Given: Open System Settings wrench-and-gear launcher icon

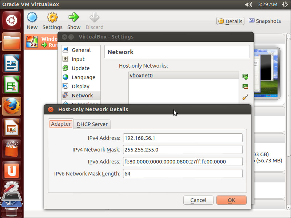Looking at the screenshot, I should [12, 187].
